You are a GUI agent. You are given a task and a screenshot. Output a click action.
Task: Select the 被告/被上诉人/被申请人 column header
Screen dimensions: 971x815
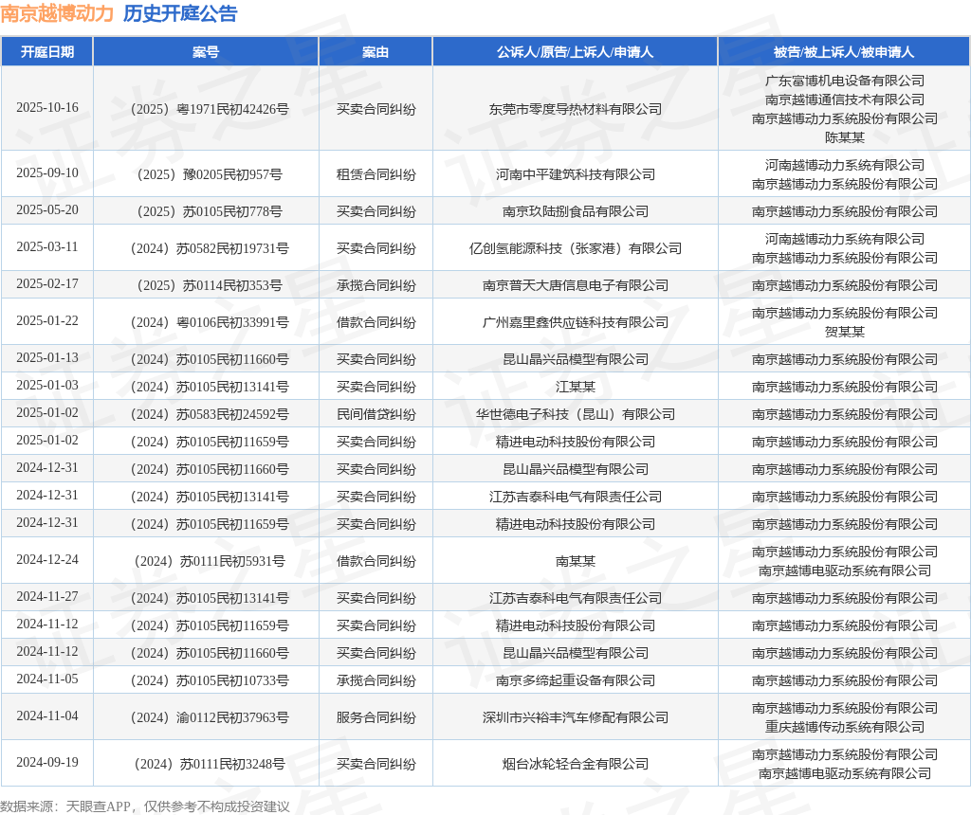click(x=843, y=52)
